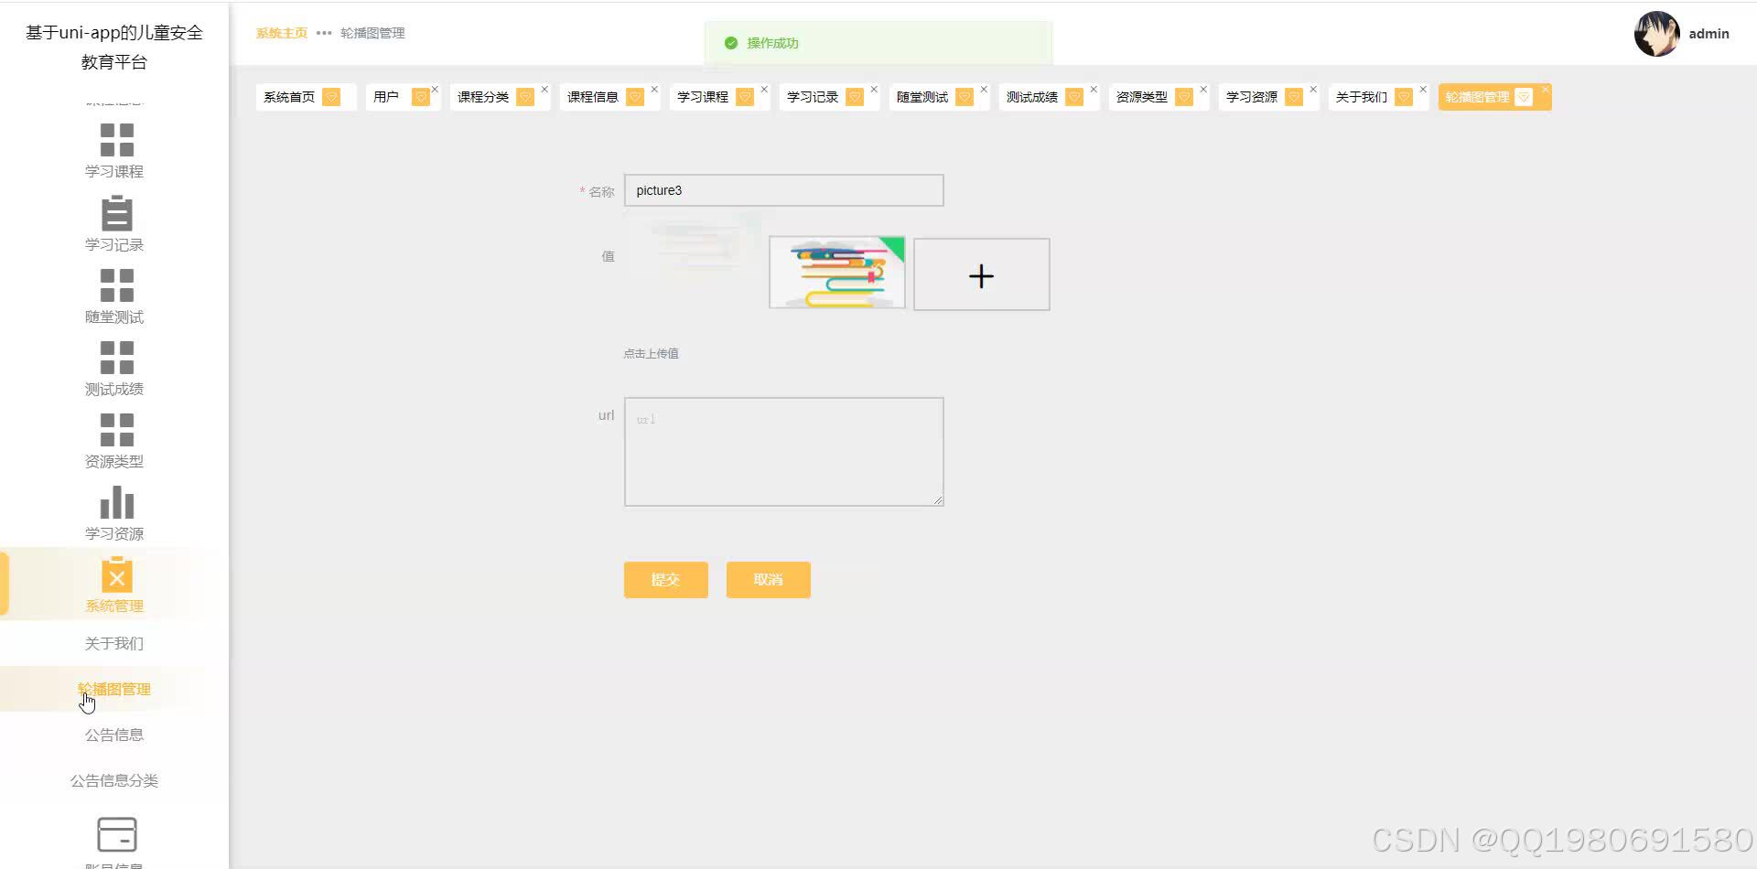Select 轮播图管理 in the sidebar submenu
Image resolution: width=1757 pixels, height=869 pixels.
pos(114,689)
